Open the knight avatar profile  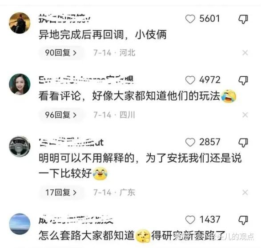(x=20, y=23)
